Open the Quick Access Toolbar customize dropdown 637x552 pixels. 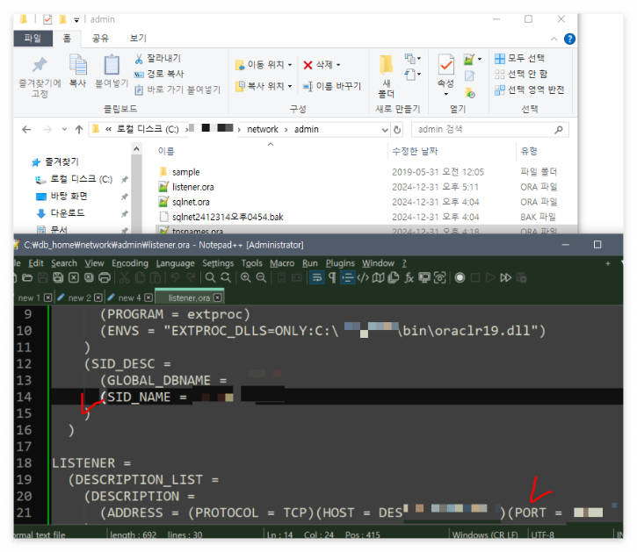(x=76, y=20)
